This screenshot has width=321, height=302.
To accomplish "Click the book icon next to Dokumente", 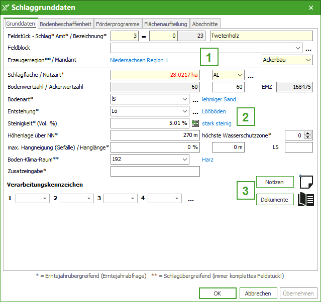I will (x=306, y=199).
